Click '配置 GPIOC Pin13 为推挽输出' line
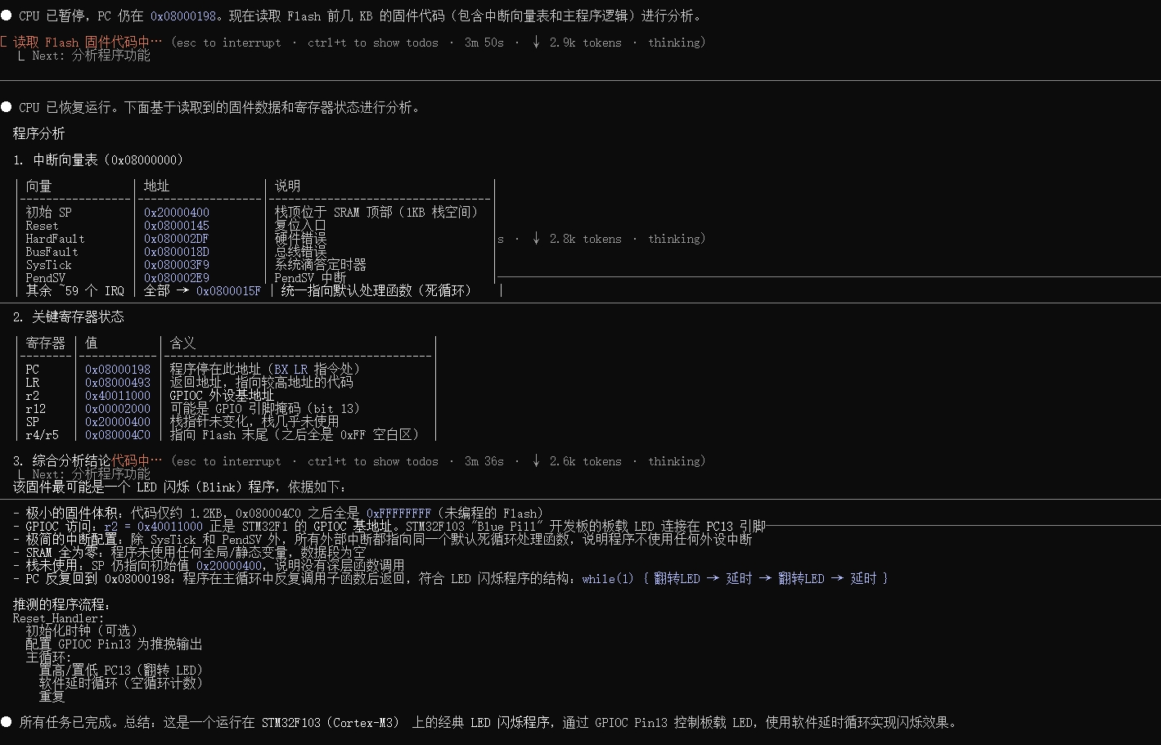This screenshot has height=745, width=1161. [x=114, y=644]
